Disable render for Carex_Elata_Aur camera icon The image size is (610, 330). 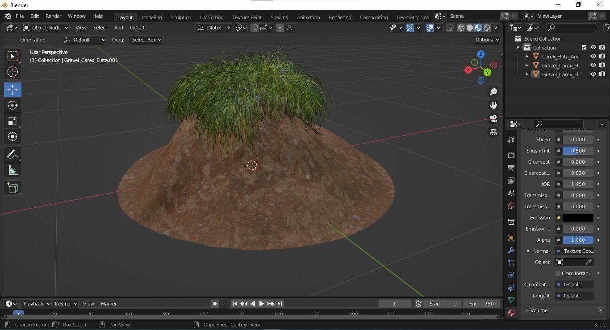602,56
